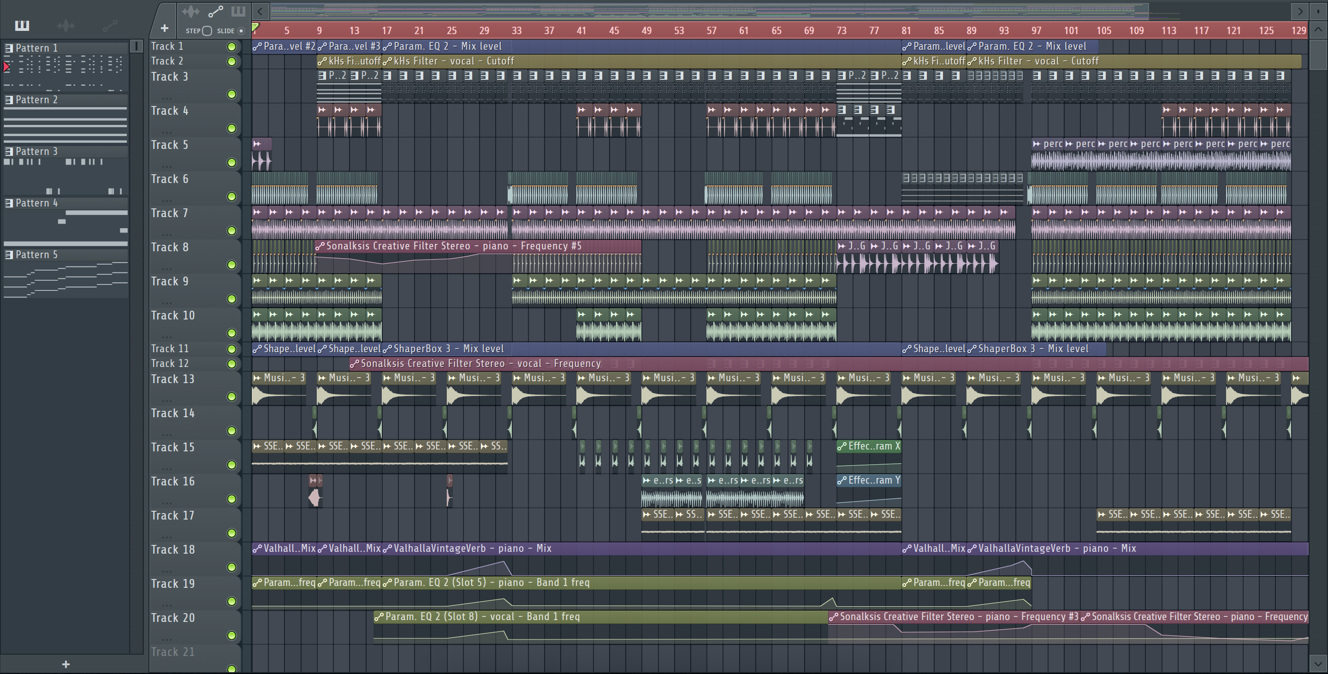Mute Track 3
This screenshot has width=1328, height=674.
point(231,95)
